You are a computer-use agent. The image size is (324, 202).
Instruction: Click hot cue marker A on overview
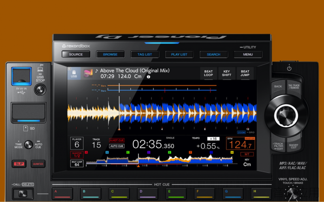point(87,152)
